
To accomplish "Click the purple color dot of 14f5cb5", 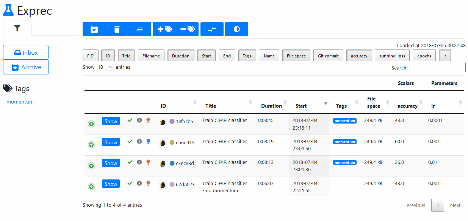I will coord(172,122).
